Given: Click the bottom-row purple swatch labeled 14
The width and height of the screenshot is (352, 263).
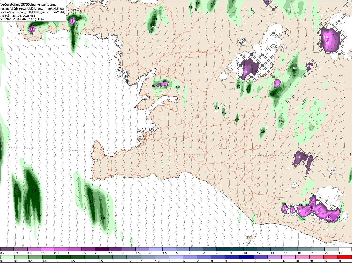Looking at the screenshot, I should [274, 257].
